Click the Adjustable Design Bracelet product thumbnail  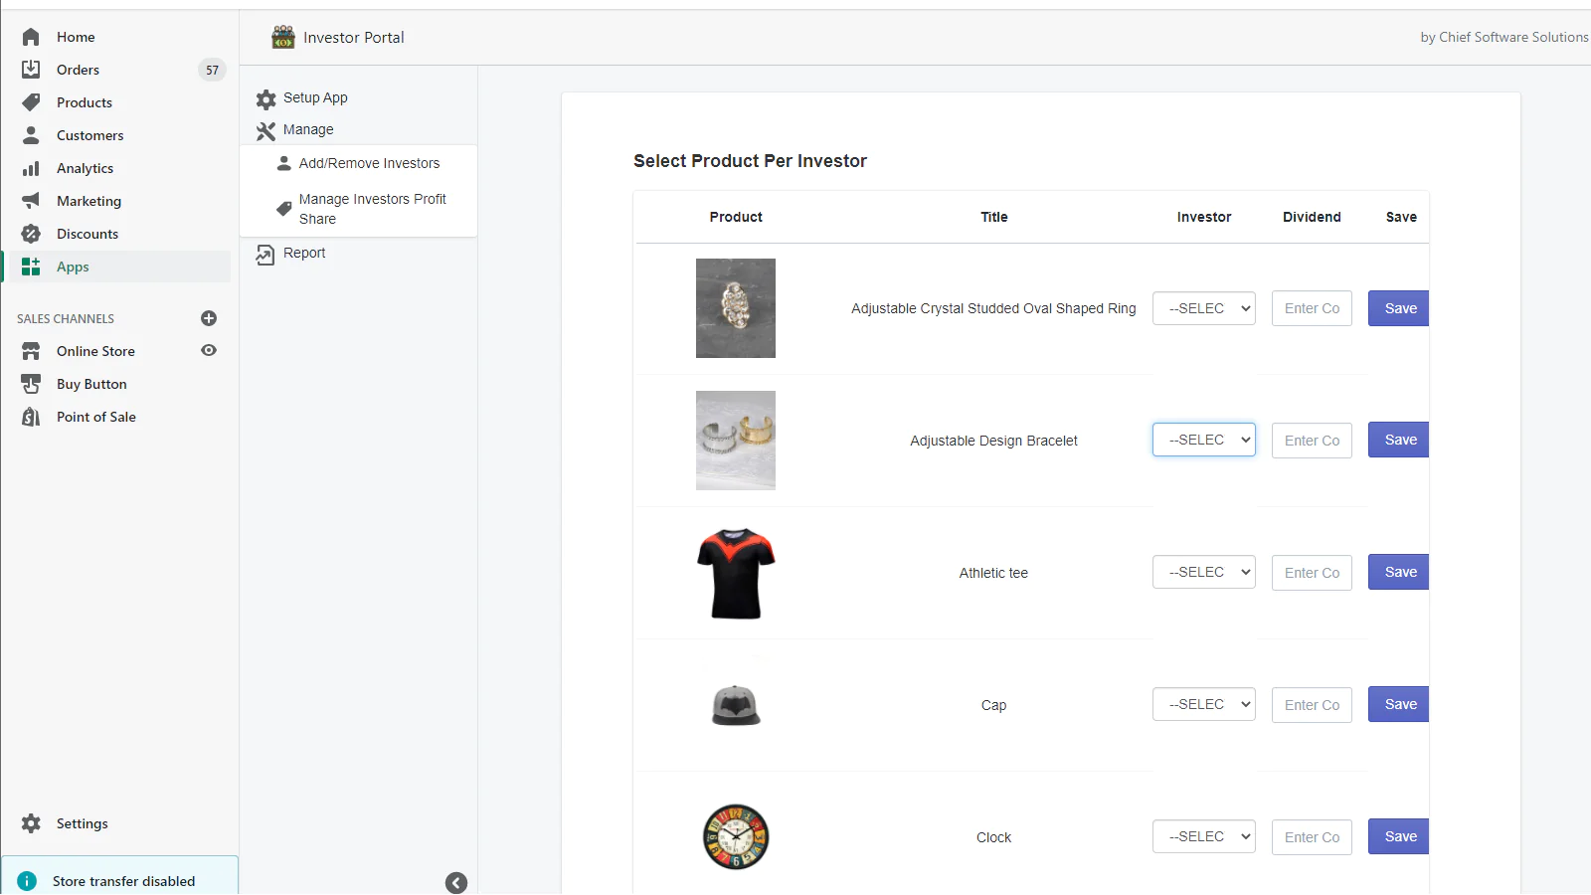[736, 441]
